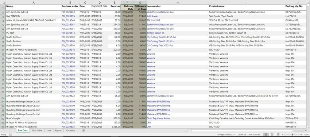Select column E header
The height and width of the screenshot is (137, 310).
(x=114, y=3)
